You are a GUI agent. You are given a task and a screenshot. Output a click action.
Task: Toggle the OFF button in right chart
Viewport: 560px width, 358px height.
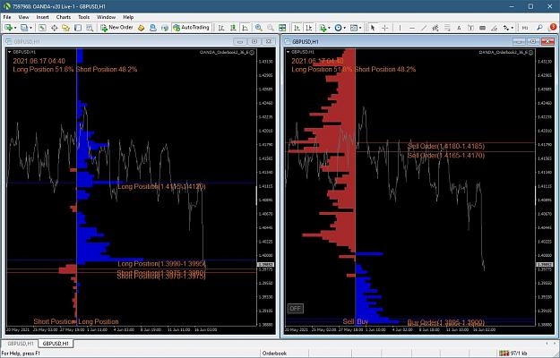[x=296, y=309]
